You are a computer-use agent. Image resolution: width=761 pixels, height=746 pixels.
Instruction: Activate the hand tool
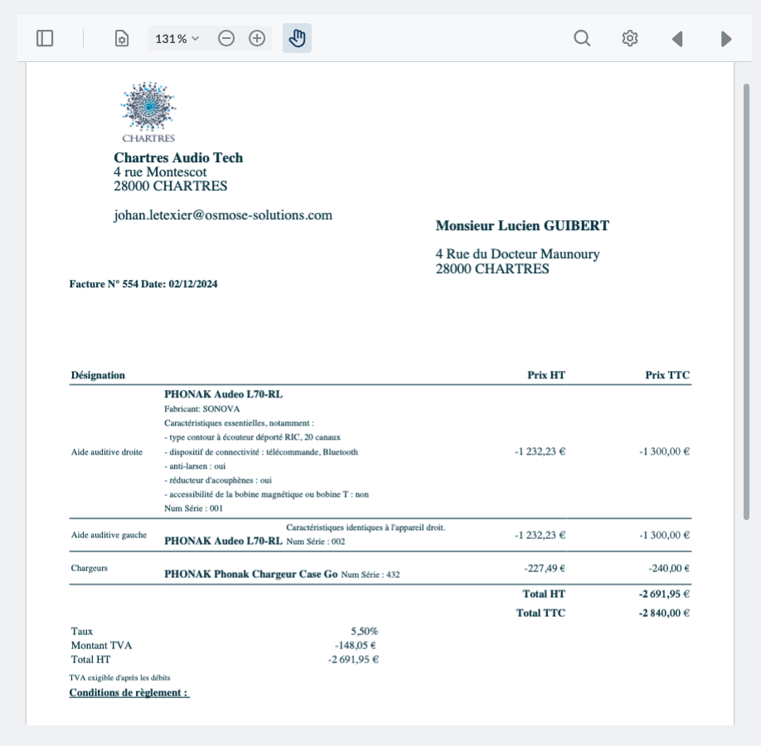pos(297,37)
